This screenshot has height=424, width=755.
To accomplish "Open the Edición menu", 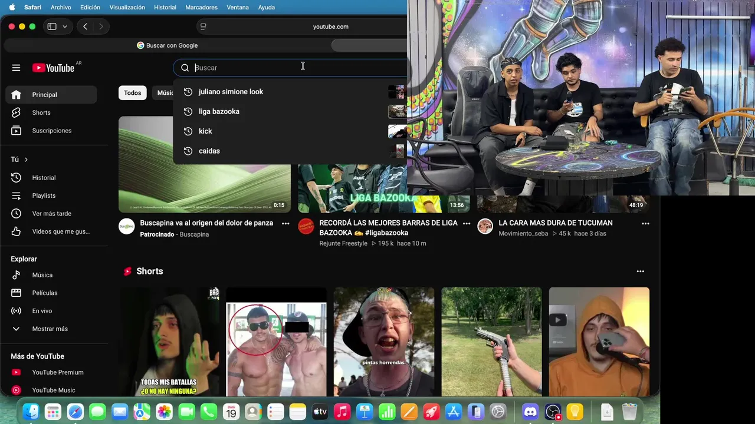I will pos(90,7).
